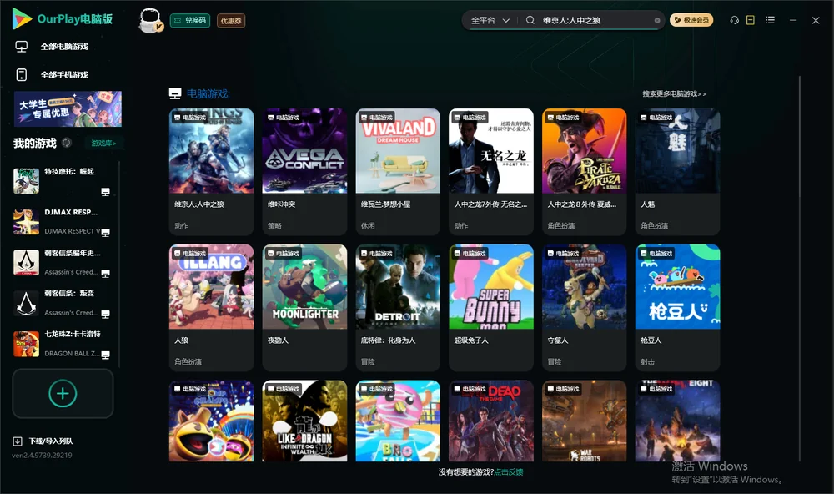Open the 维京人:人中之狼 game card

[211, 171]
